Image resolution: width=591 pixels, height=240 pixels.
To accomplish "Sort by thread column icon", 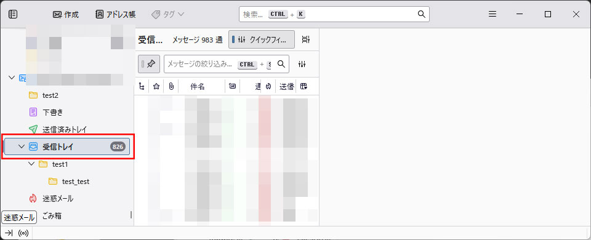I will click(x=142, y=87).
